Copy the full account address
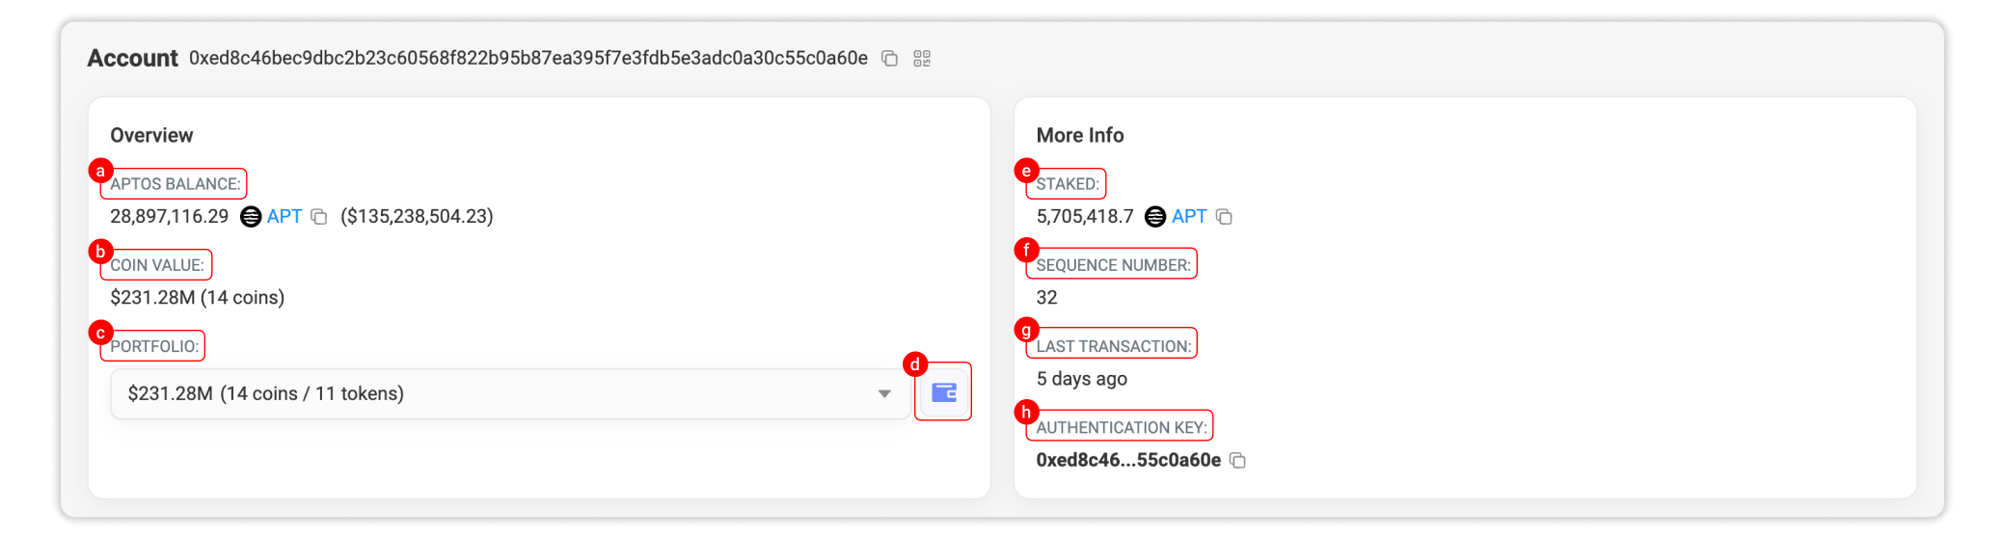 pyautogui.click(x=889, y=59)
